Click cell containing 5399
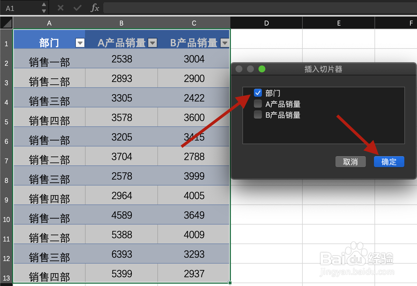Viewport: 417px width, 286px height. click(x=122, y=273)
